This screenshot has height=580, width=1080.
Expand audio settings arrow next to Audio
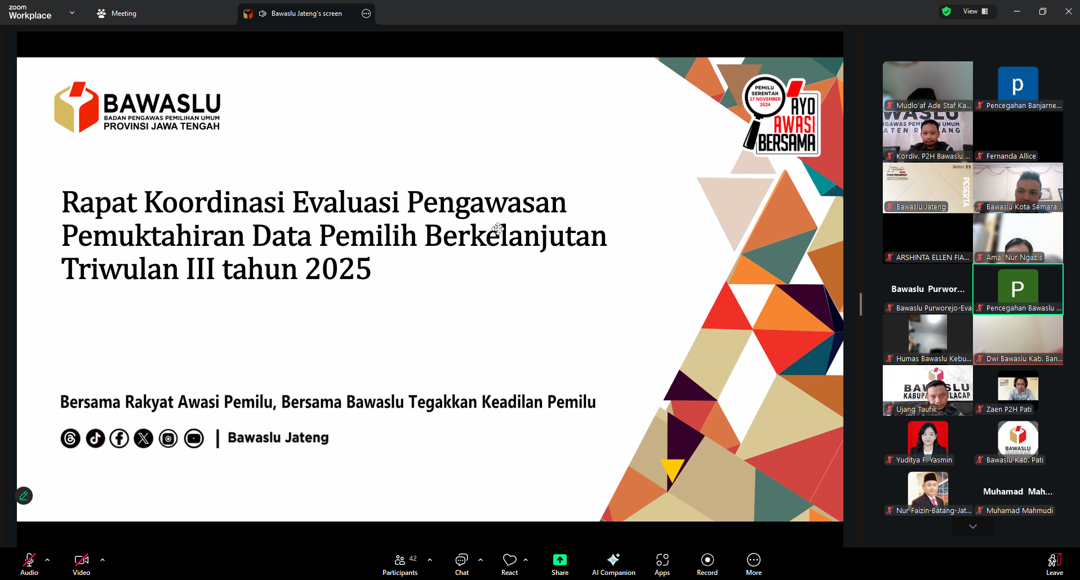click(x=47, y=560)
